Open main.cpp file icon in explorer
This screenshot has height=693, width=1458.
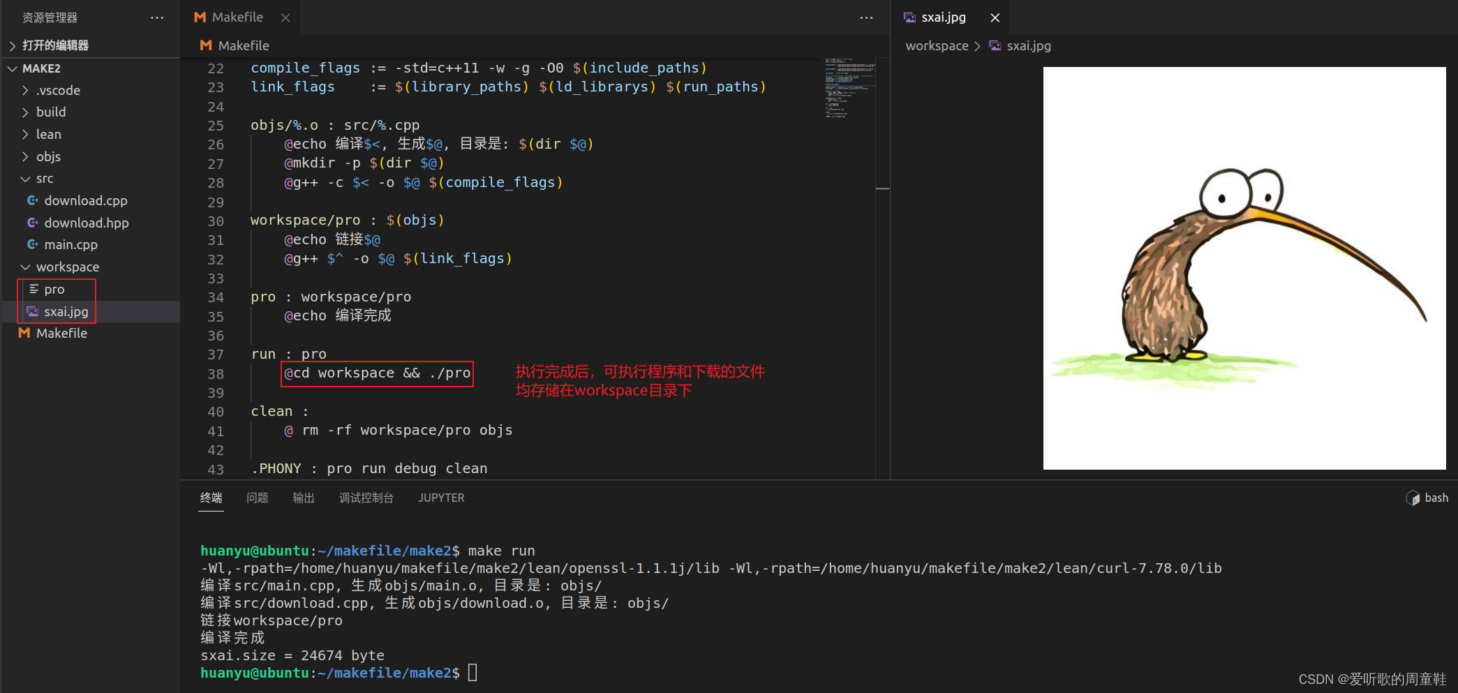[x=32, y=244]
